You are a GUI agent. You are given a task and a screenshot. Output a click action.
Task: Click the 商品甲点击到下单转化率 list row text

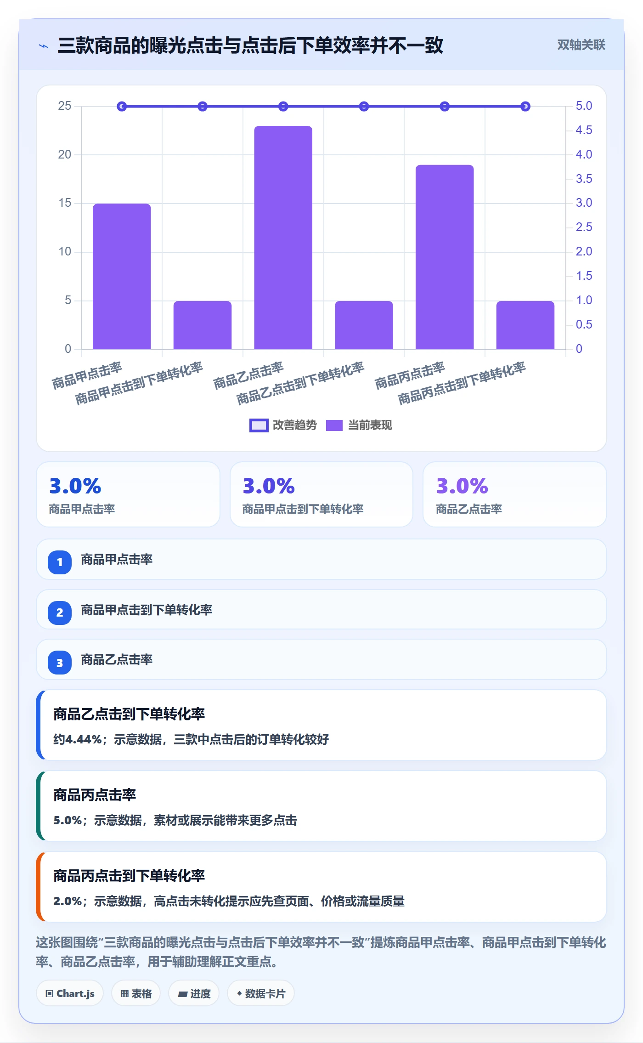point(147,610)
